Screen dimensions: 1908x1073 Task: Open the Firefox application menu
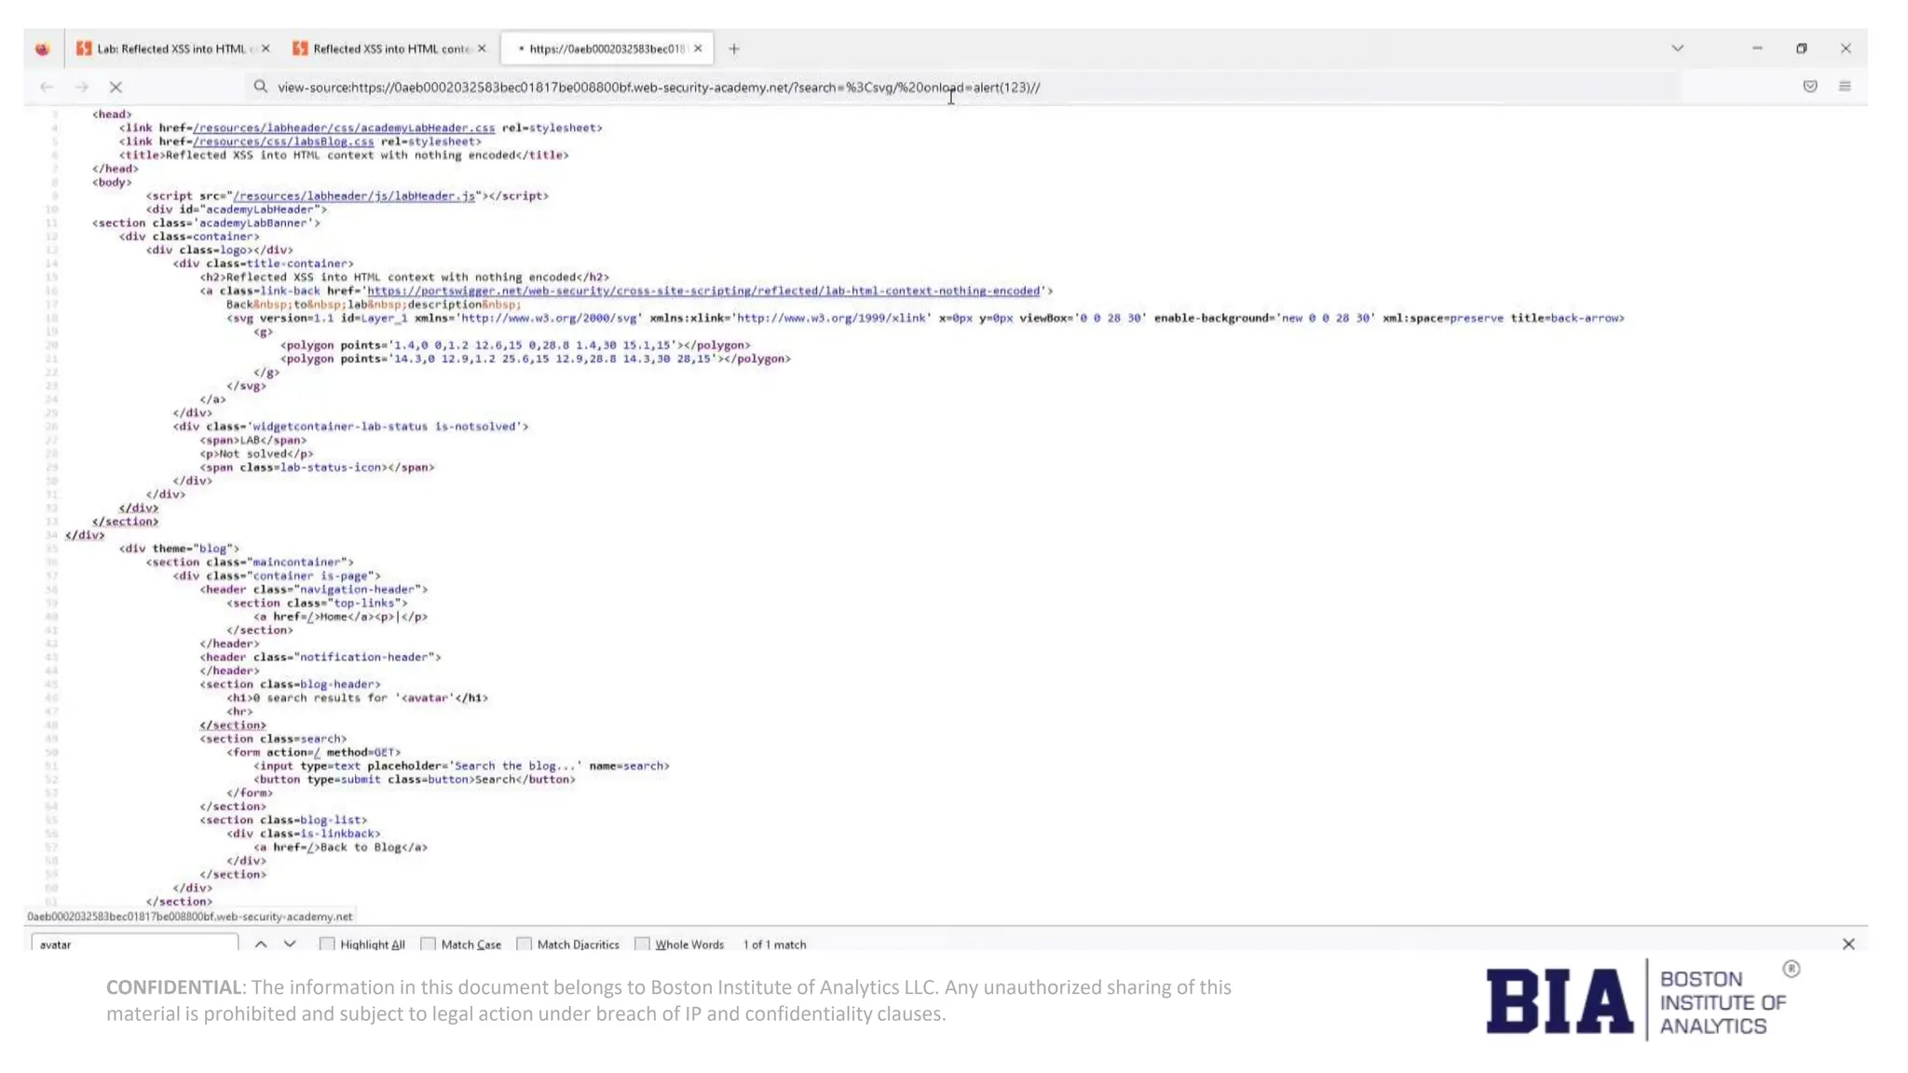pos(1845,87)
